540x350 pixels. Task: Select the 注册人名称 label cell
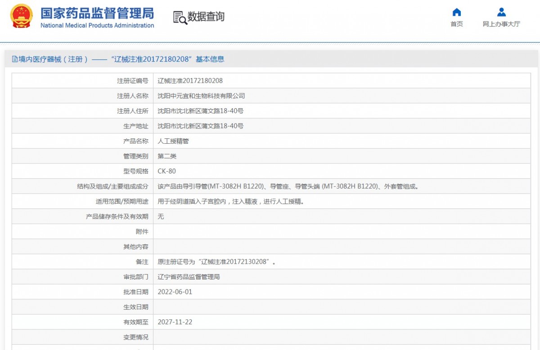83,96
